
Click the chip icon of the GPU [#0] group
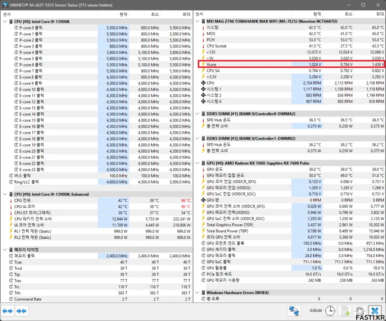tap(203, 163)
